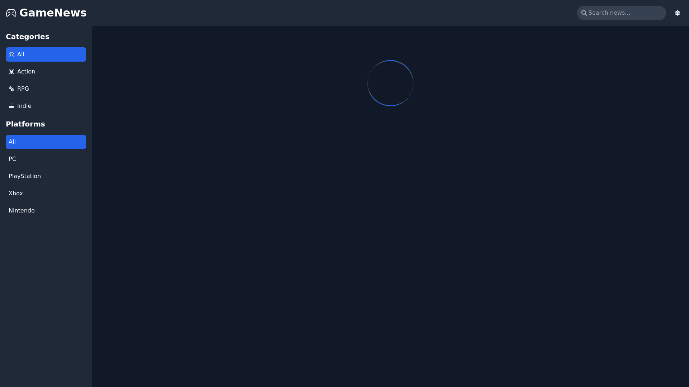Filter news by PlayStation platform
The height and width of the screenshot is (387, 689).
point(46,176)
